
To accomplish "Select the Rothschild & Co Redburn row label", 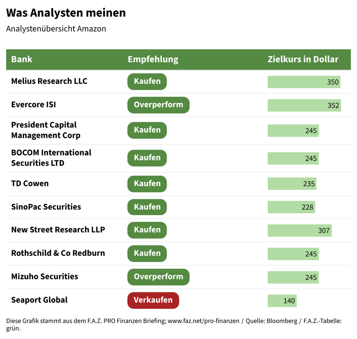I will [58, 253].
